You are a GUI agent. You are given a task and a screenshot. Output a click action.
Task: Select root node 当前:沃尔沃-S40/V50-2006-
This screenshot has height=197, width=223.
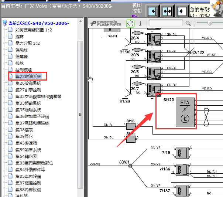(39, 23)
